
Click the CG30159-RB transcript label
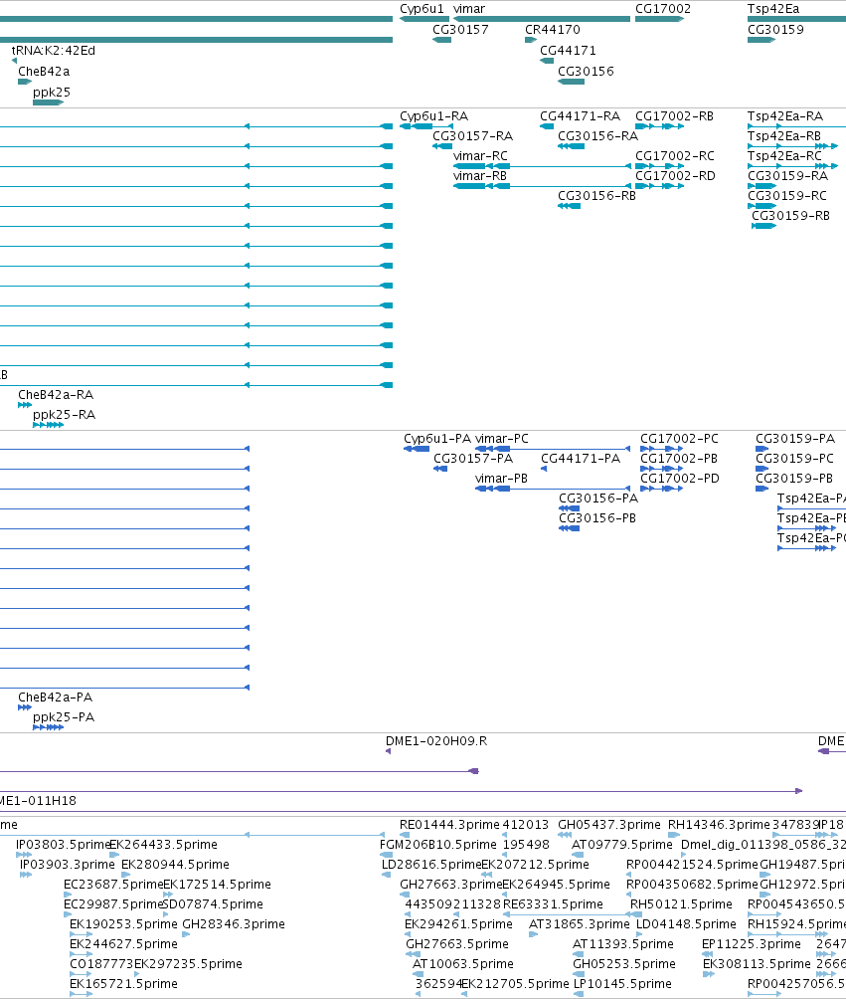pyautogui.click(x=790, y=216)
